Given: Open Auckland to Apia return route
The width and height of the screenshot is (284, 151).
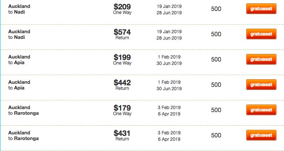Looking at the screenshot, I should click(x=19, y=85).
